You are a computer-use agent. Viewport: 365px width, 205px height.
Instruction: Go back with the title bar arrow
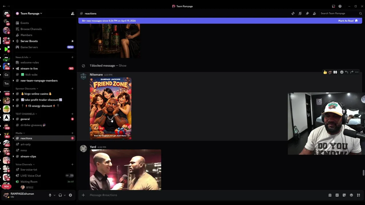click(4, 6)
